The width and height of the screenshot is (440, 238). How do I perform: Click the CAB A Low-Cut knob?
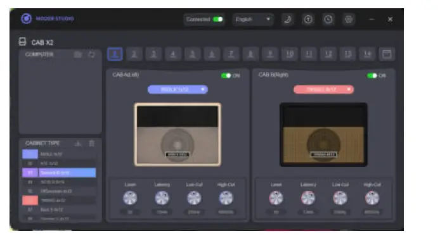coord(194,198)
